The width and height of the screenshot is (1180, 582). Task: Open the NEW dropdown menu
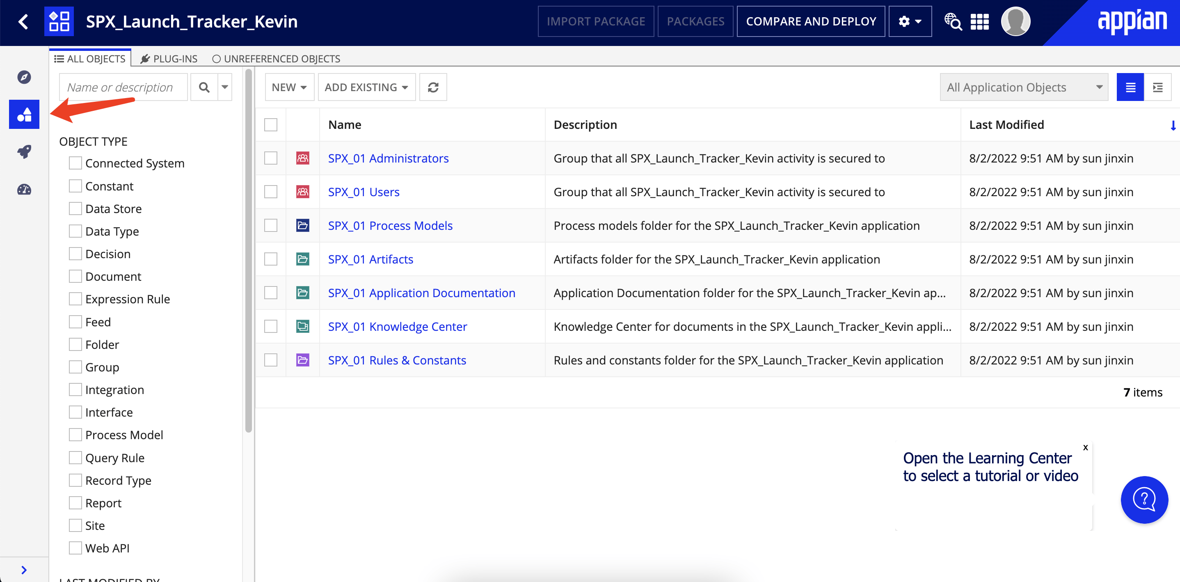click(290, 87)
